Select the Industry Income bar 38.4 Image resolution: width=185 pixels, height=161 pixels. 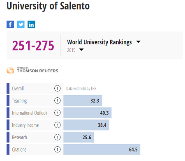click(x=86, y=125)
